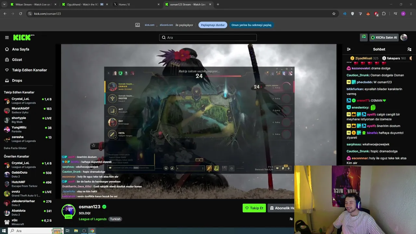The width and height of the screenshot is (416, 234).
Task: Click the Takip Et follow button
Action: point(254,208)
